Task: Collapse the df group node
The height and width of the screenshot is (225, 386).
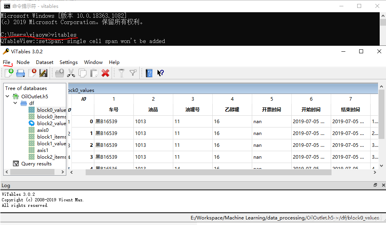Action: 15,103
